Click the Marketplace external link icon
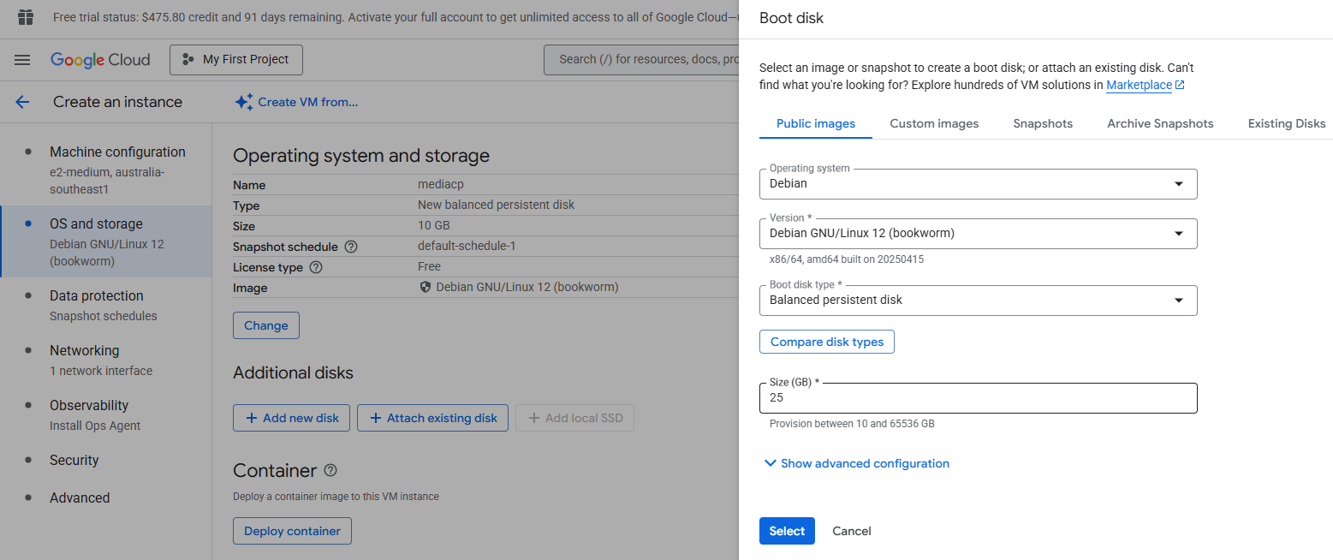 (1180, 85)
